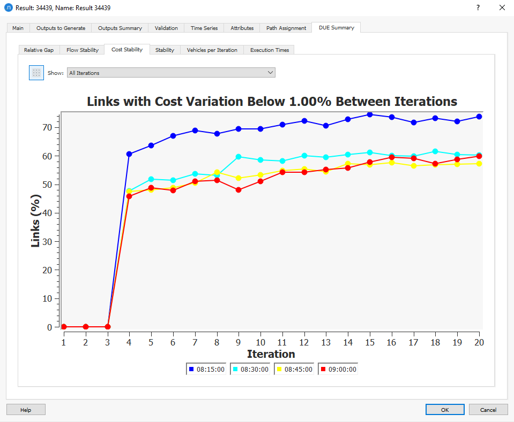514x422 pixels.
Task: Open the table view grid icon beside Show
Action: click(36, 72)
